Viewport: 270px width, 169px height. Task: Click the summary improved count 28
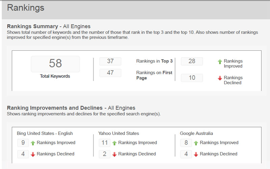192,61
